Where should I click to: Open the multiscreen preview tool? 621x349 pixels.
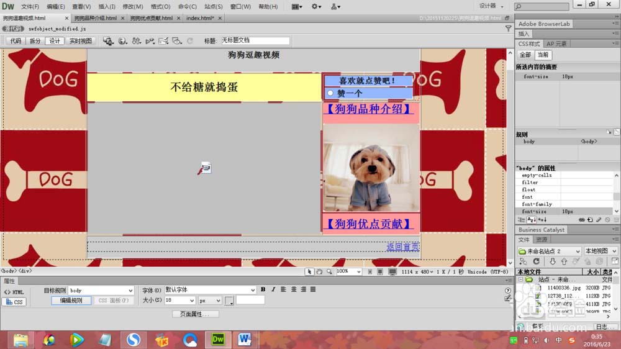point(107,41)
